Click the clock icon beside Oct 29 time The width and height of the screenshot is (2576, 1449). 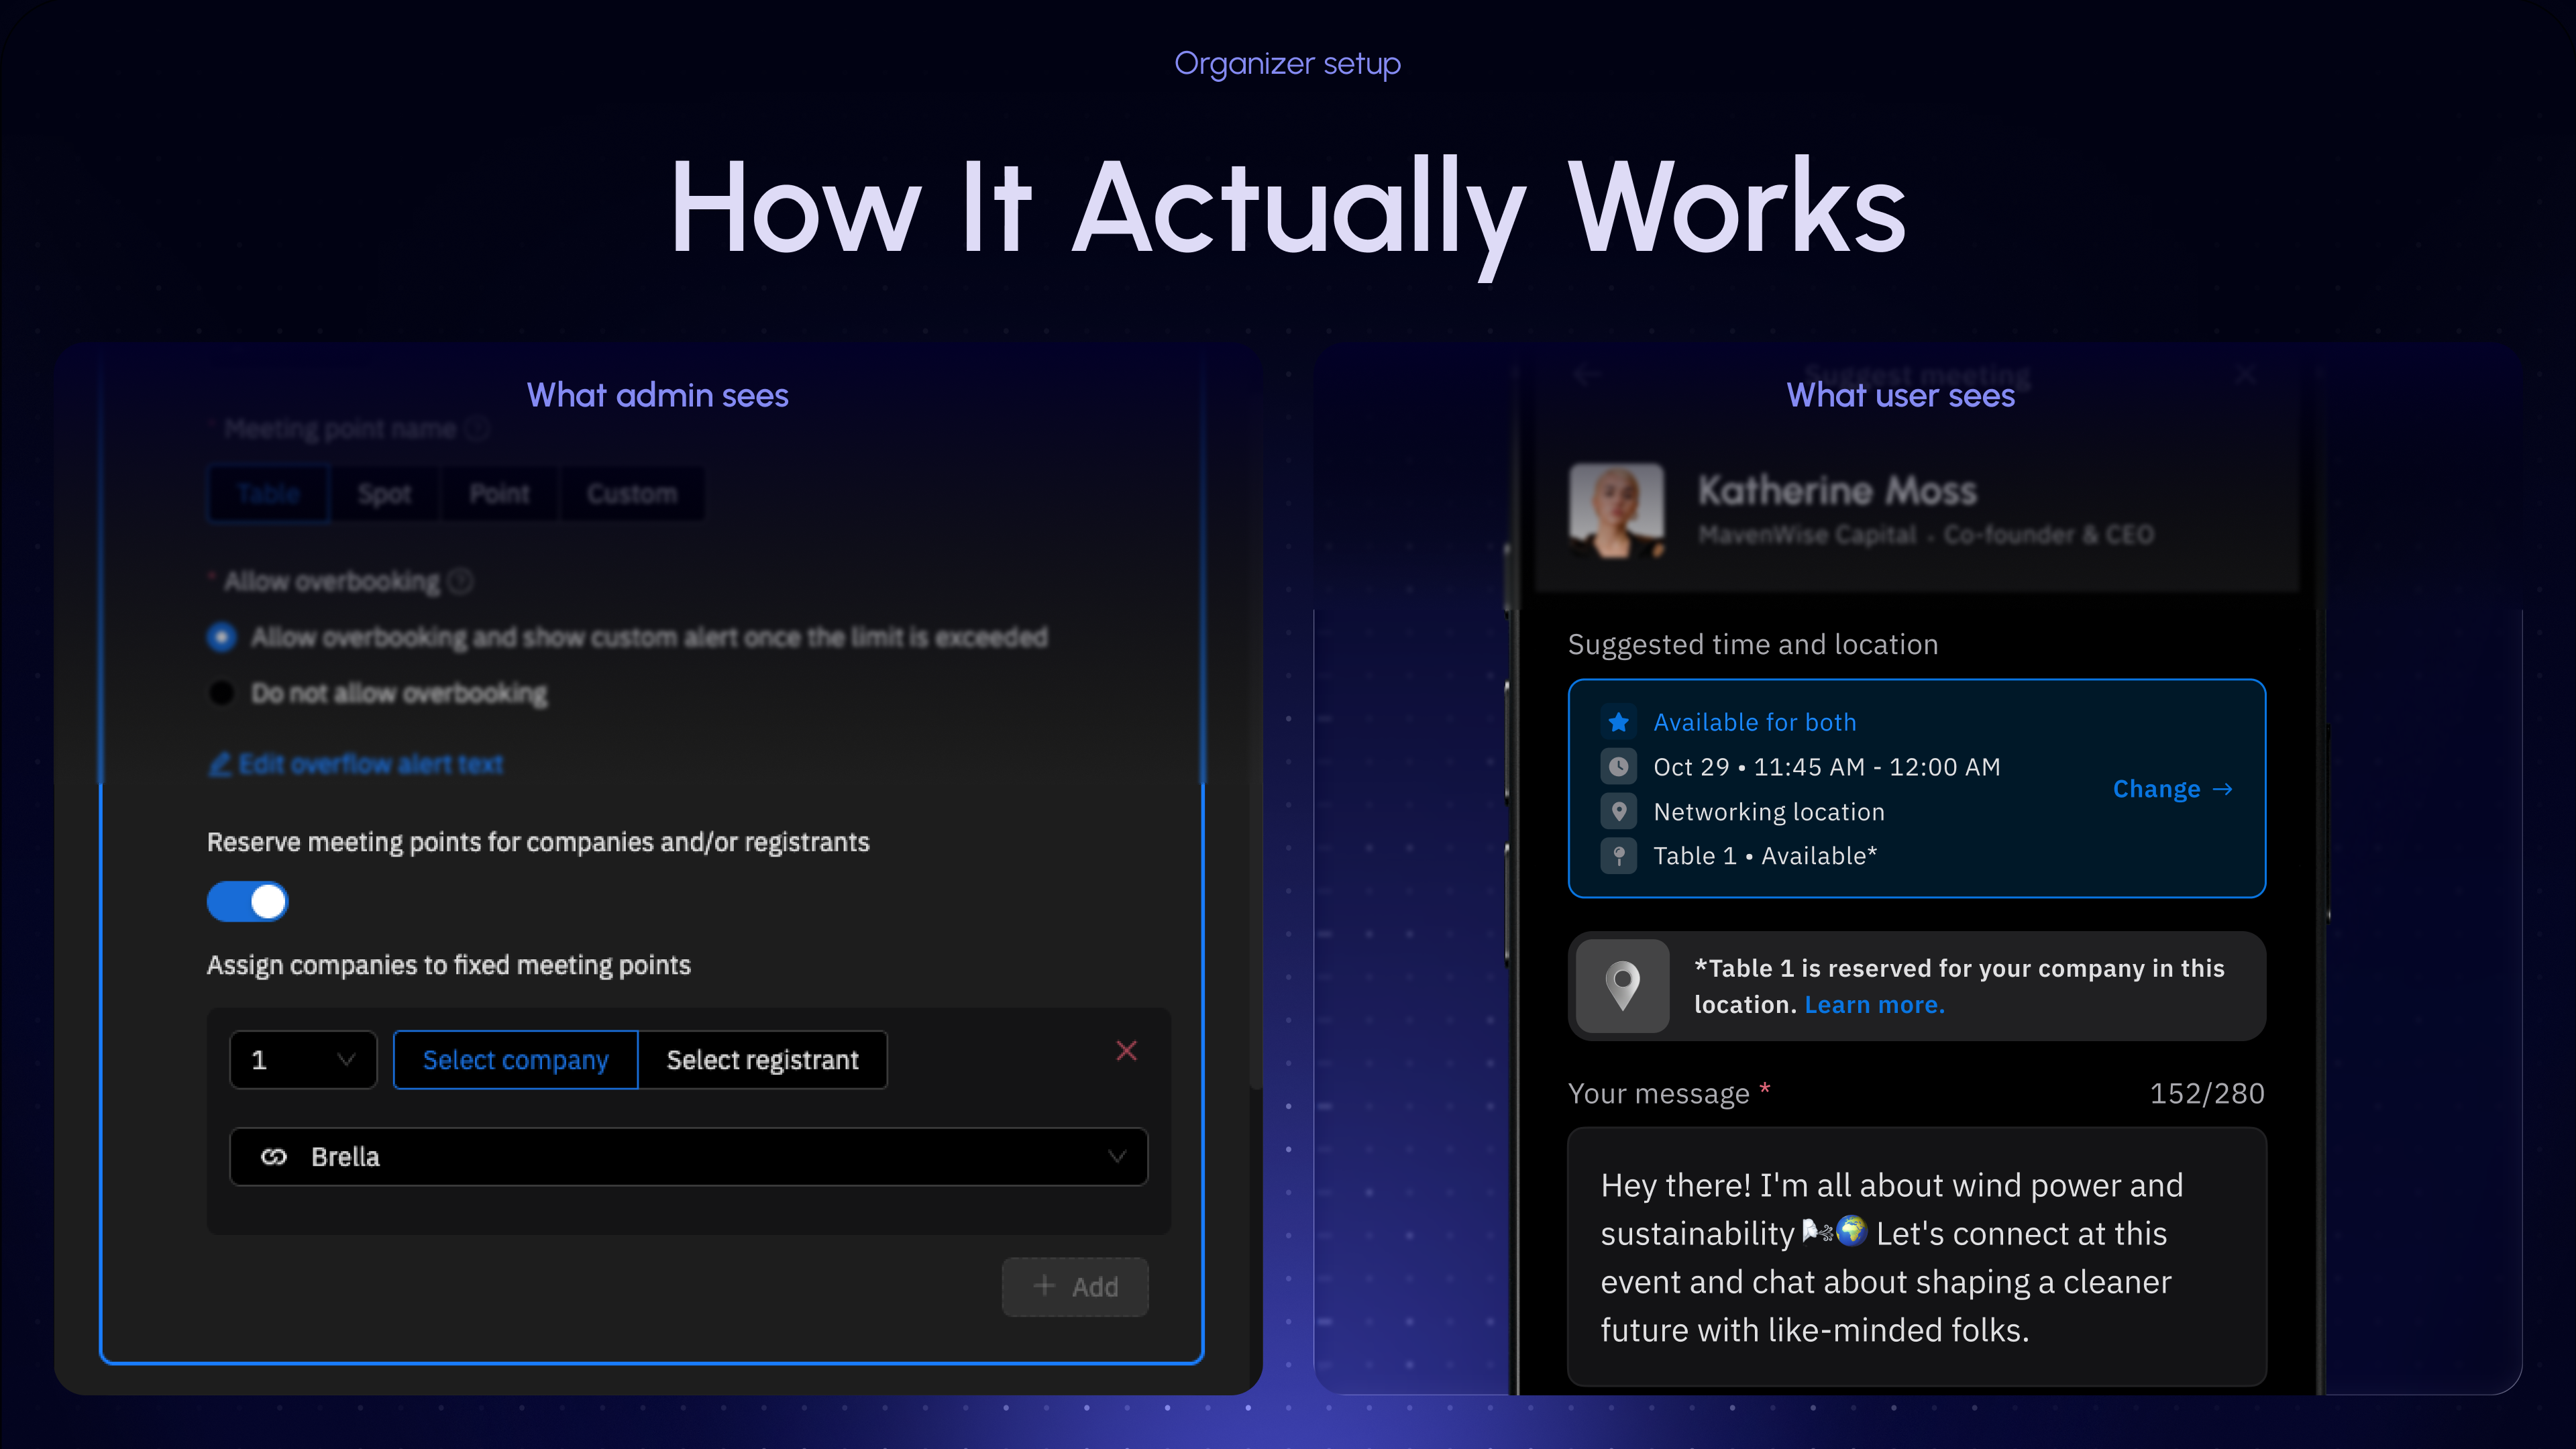[1618, 767]
